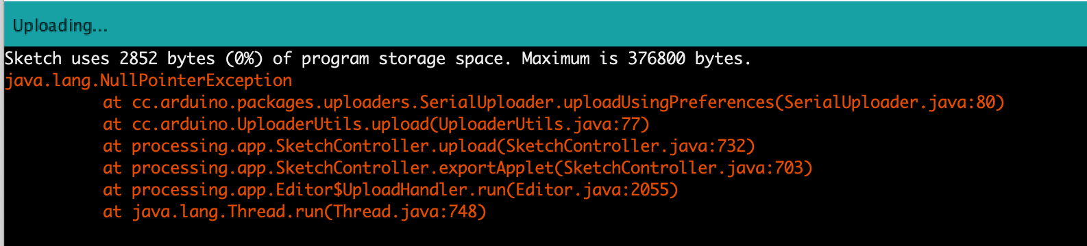The width and height of the screenshot is (1087, 246).
Task: Select the Sketch uses 2852 bytes line
Action: click(x=378, y=59)
